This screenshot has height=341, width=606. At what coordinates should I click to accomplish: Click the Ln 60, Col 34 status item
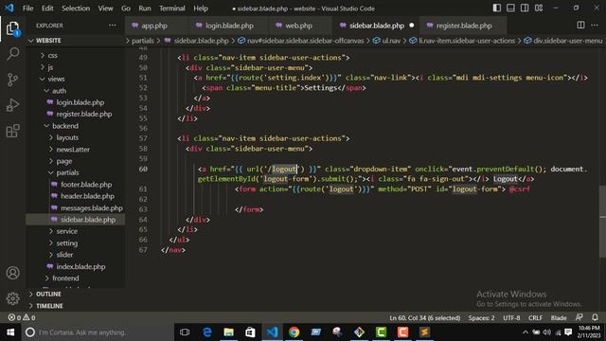425,318
